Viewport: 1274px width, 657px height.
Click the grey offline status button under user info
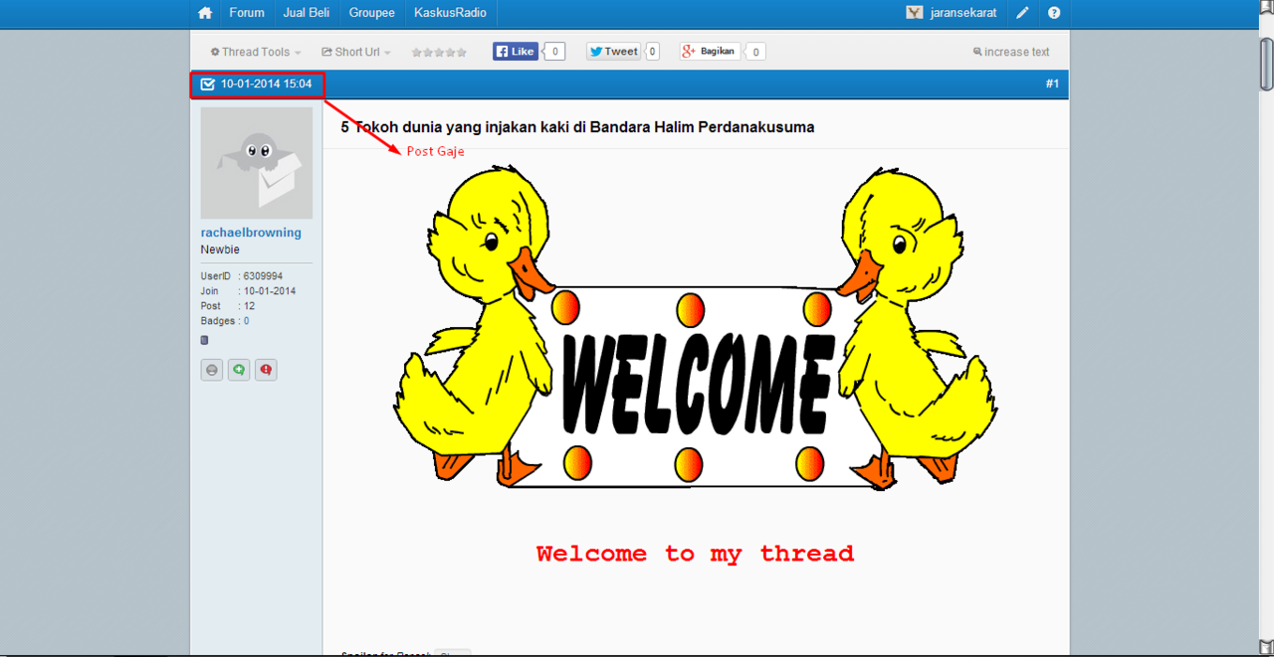[x=212, y=370]
